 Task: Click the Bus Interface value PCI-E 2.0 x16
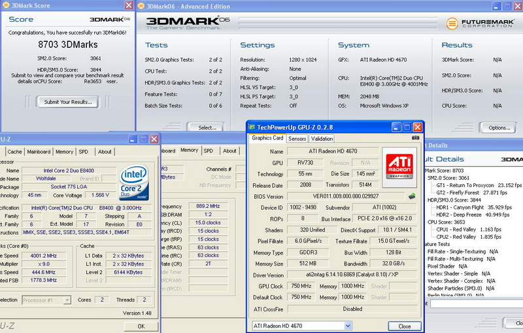coord(384,219)
